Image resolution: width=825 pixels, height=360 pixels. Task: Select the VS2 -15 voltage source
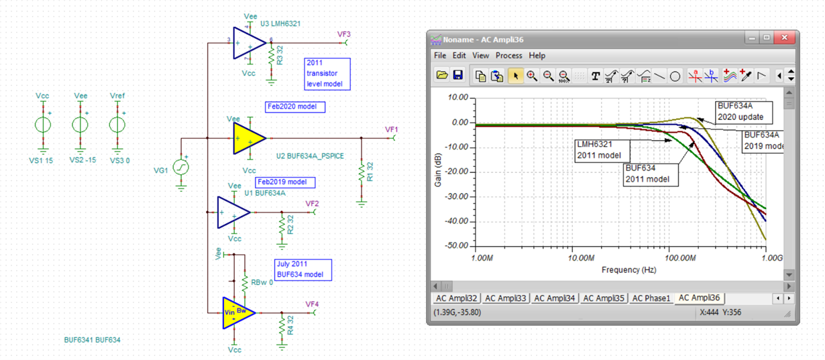click(x=80, y=125)
